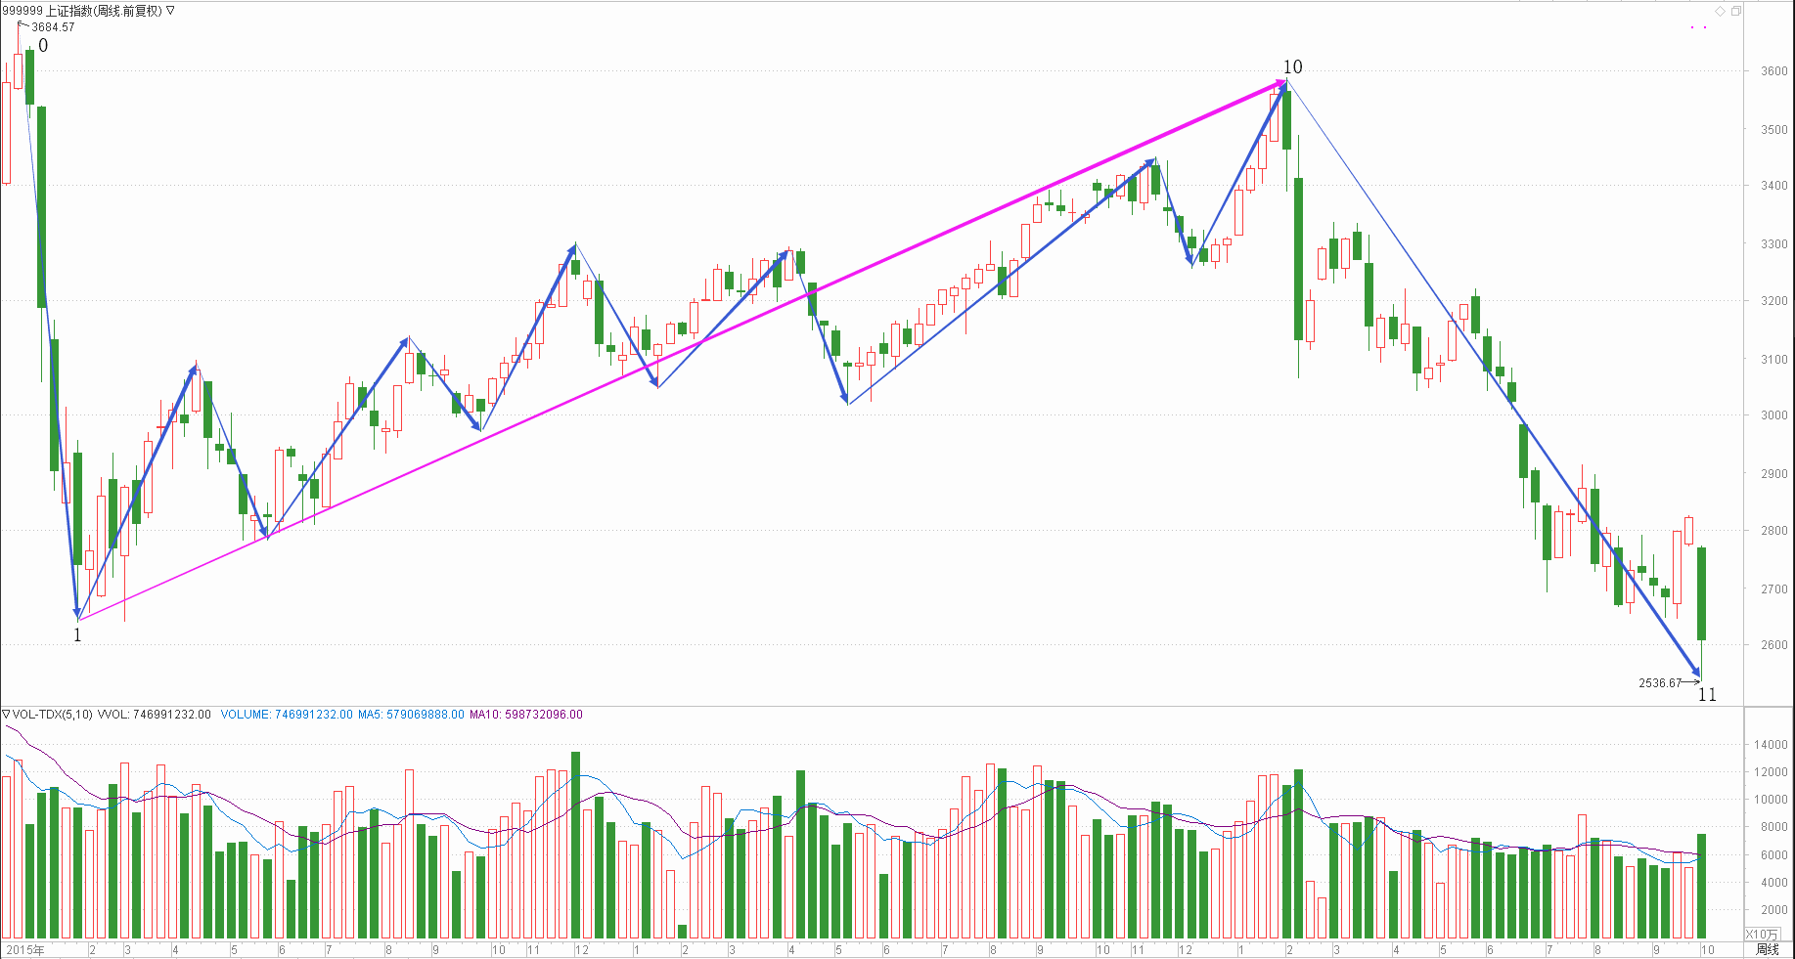Click the X10万 volume unit box
The height and width of the screenshot is (959, 1795).
click(x=1762, y=935)
